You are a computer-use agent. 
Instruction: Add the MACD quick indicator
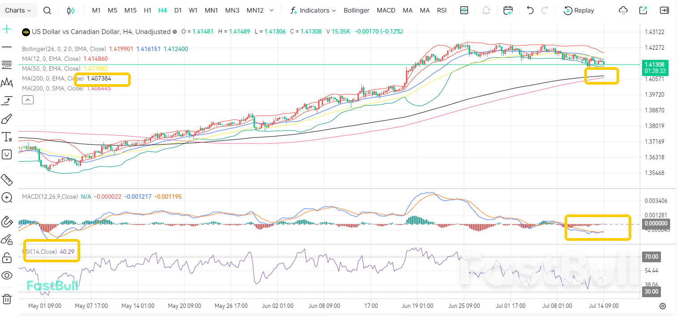pos(386,10)
